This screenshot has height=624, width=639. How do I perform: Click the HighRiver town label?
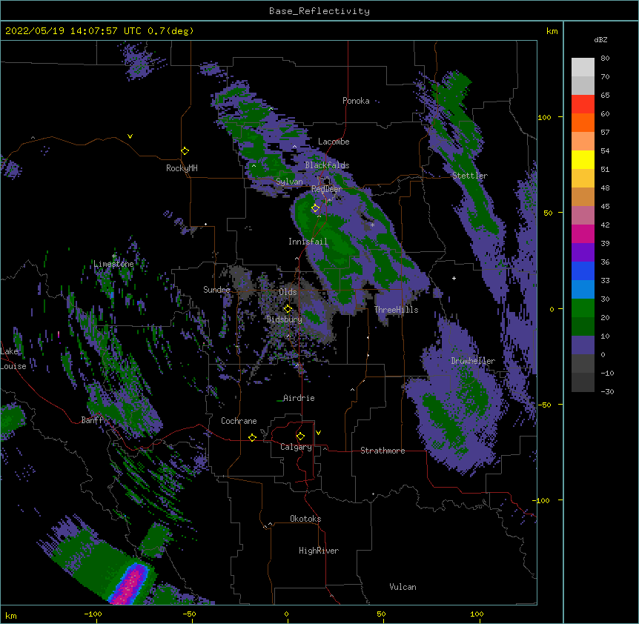tap(319, 551)
